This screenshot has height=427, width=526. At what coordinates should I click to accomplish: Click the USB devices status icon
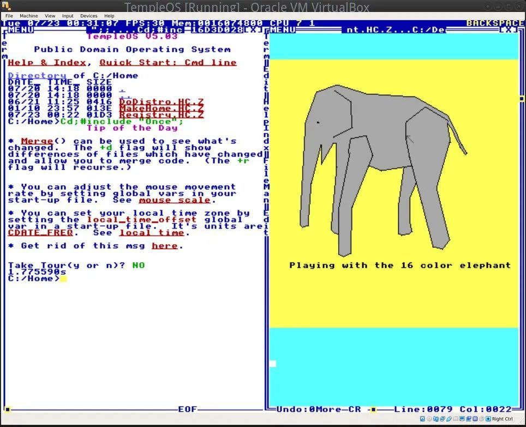449,419
